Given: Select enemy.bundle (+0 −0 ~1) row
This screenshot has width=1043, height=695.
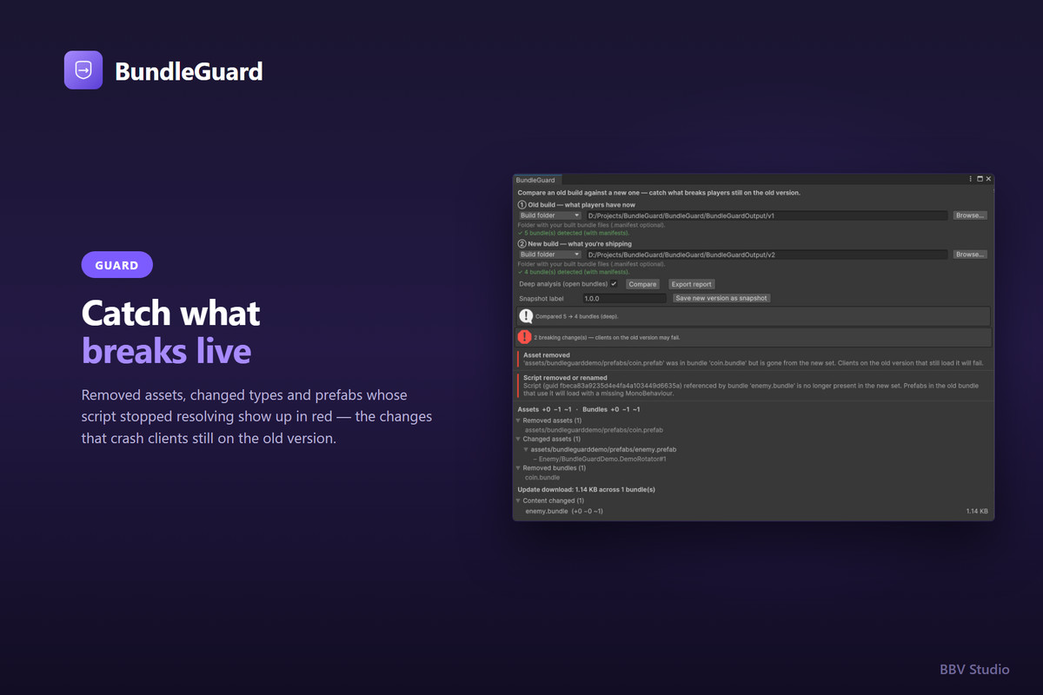Looking at the screenshot, I should (x=564, y=512).
